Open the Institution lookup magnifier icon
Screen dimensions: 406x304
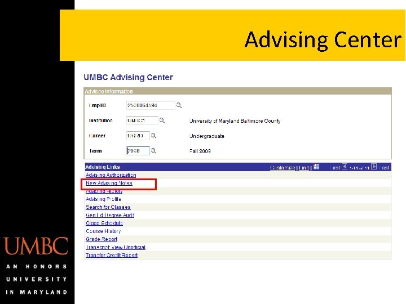(x=162, y=120)
